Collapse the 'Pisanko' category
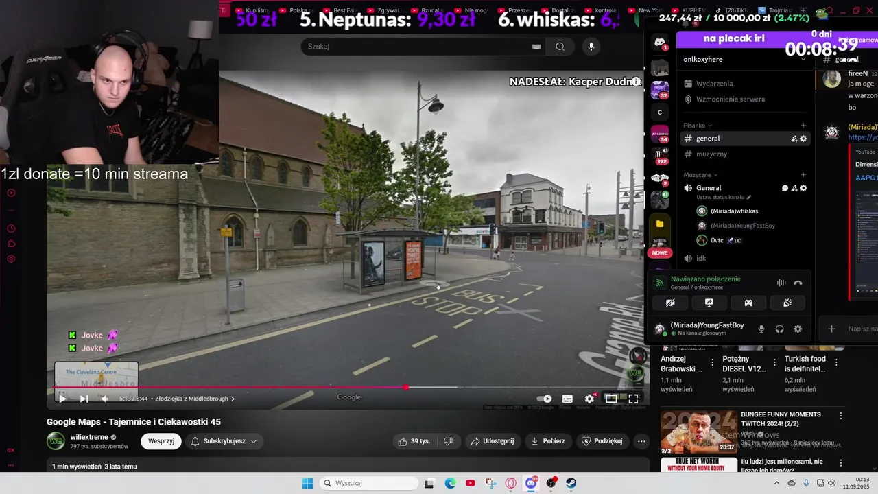 coord(698,126)
